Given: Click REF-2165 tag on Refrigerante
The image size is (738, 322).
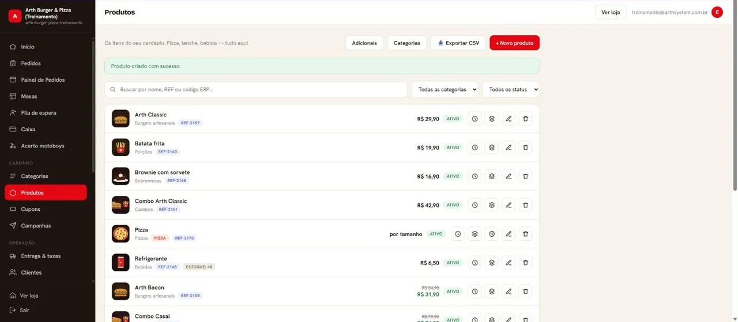Looking at the screenshot, I should tap(168, 267).
